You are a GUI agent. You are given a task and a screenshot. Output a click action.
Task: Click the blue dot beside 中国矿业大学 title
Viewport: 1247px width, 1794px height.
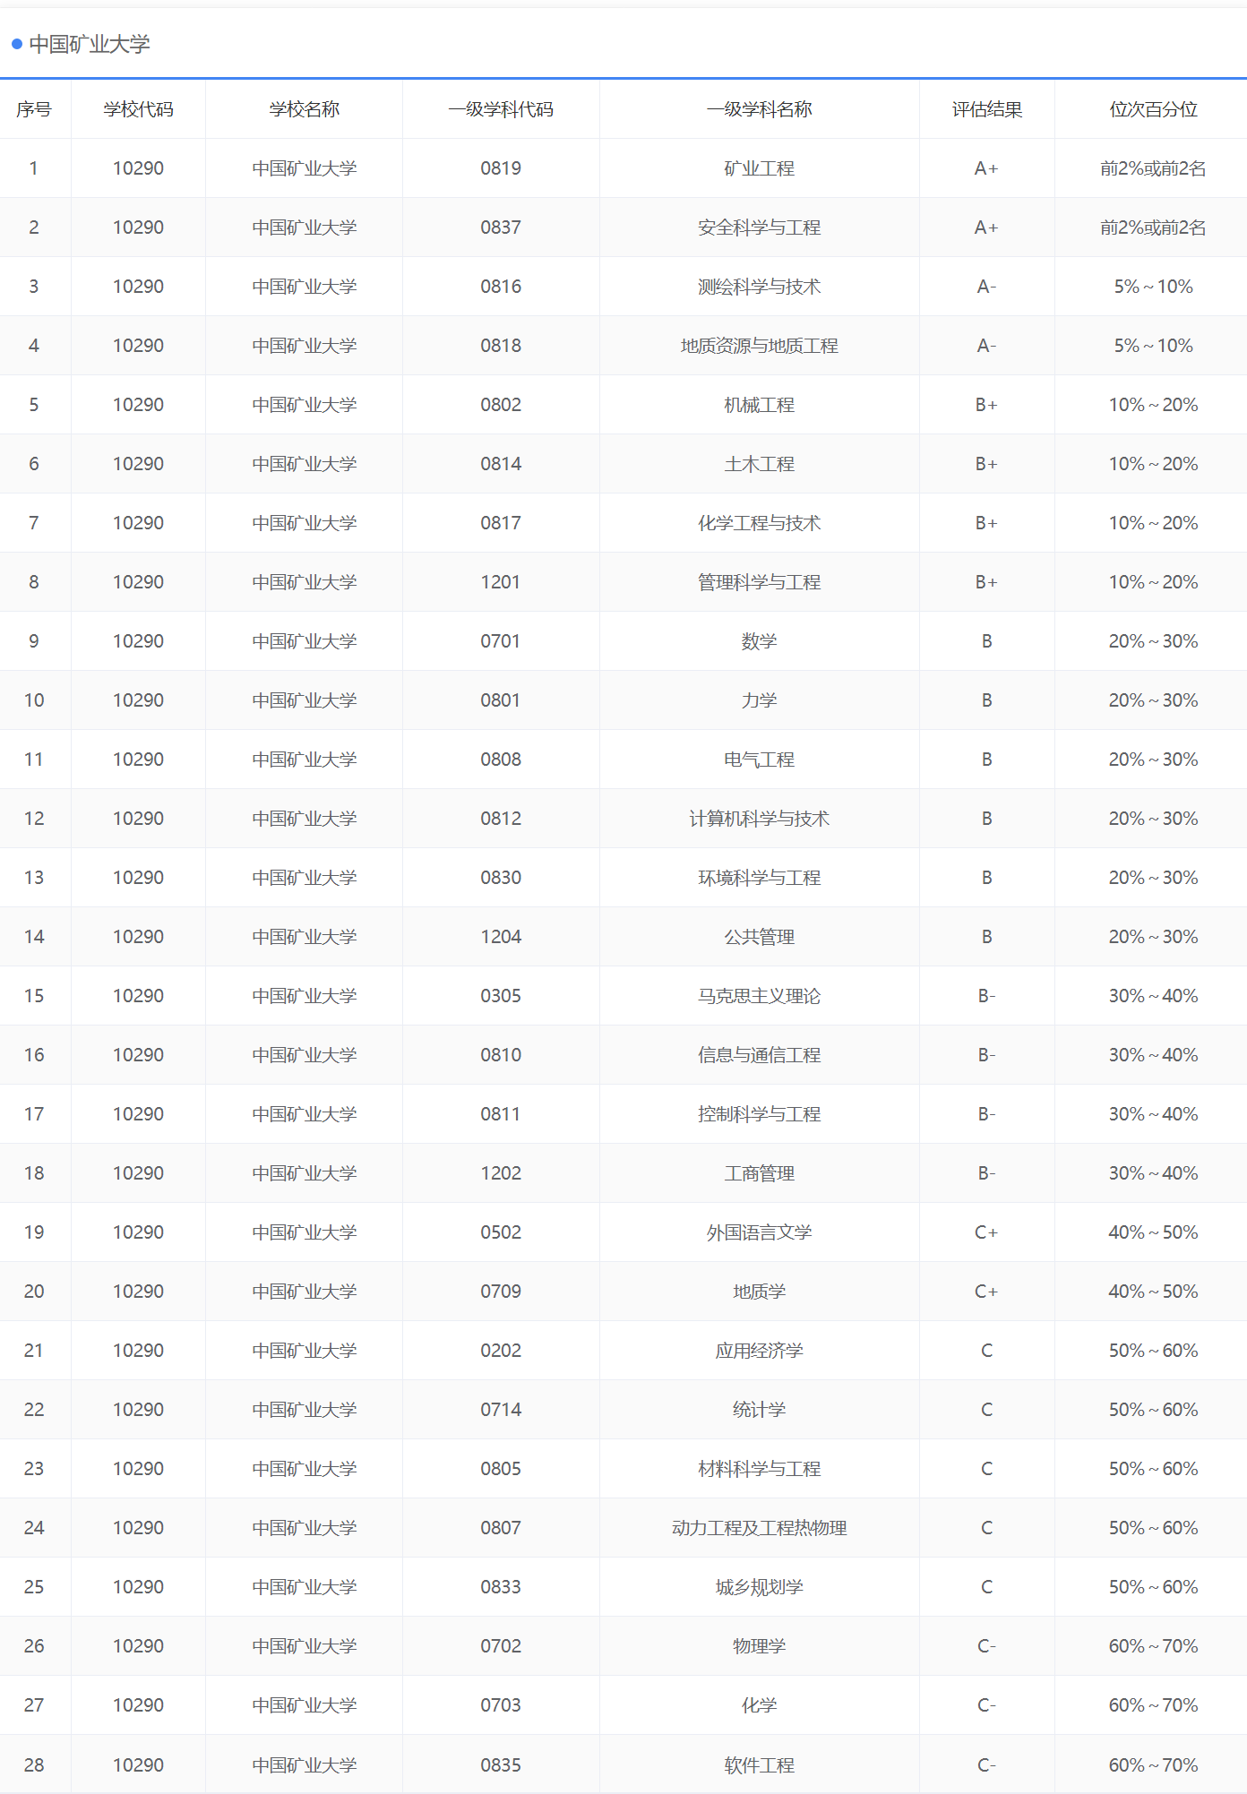[17, 44]
